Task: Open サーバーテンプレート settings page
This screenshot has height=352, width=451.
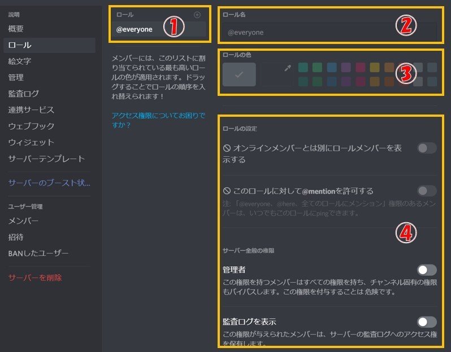Action: pos(49,159)
